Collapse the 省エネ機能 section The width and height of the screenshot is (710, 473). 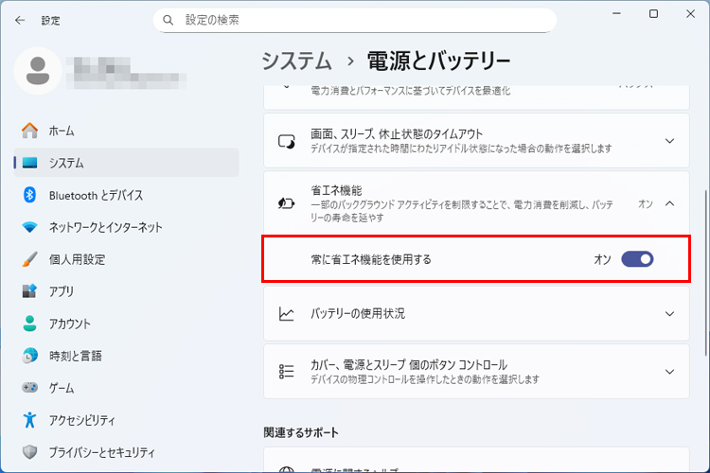pyautogui.click(x=669, y=203)
